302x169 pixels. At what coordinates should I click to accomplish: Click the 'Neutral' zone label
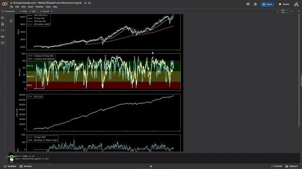click(30, 77)
